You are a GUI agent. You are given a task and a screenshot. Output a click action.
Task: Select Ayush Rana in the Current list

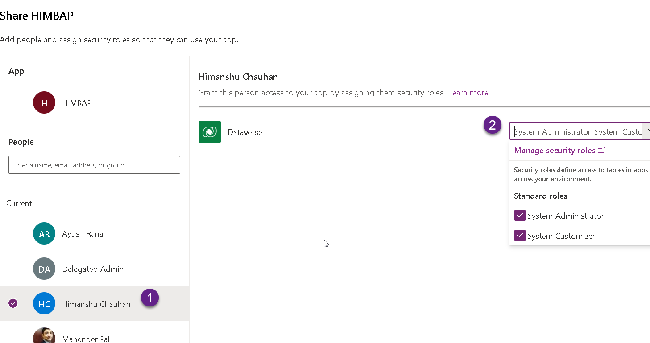coord(83,234)
